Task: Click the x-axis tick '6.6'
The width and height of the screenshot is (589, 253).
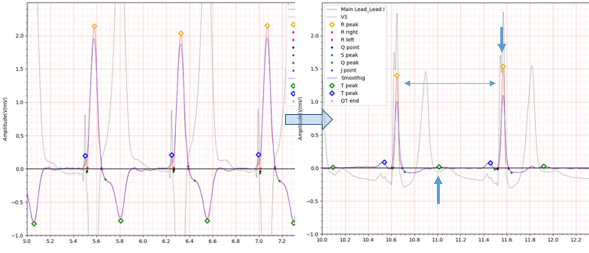Action: [x=212, y=241]
